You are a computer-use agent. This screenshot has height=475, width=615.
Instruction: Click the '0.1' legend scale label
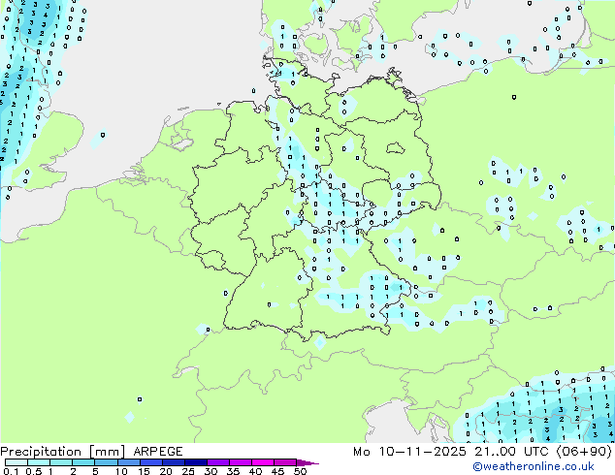11,471
